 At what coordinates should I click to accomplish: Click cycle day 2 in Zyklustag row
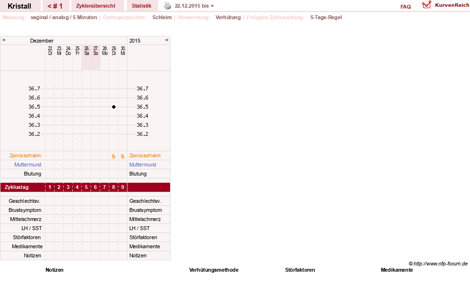(x=59, y=188)
